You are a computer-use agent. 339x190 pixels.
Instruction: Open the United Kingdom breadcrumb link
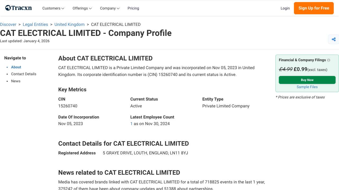tap(69, 24)
